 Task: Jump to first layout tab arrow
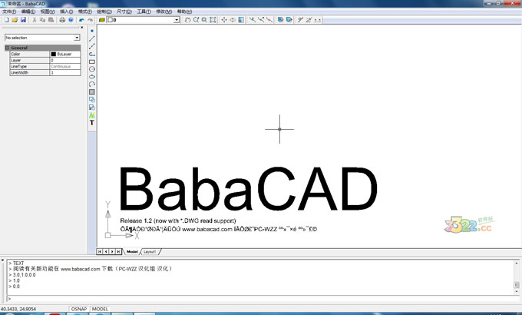(100, 252)
